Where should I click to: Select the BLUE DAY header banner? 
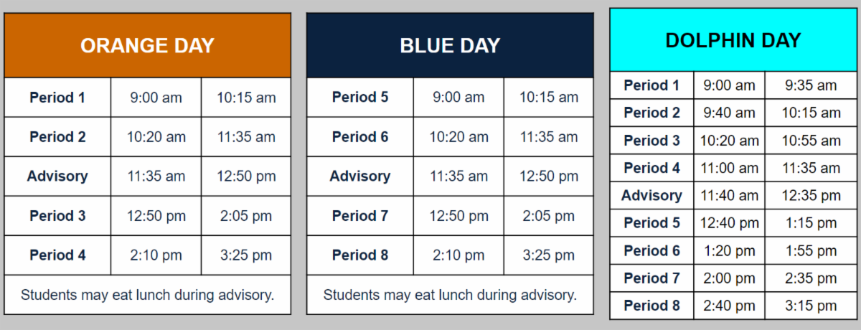click(450, 45)
